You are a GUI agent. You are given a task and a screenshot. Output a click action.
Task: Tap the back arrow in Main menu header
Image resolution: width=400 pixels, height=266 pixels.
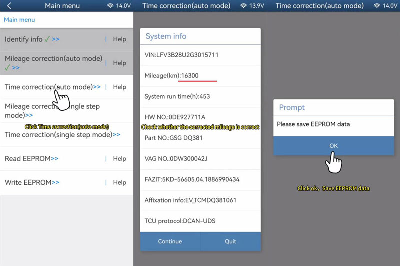click(9, 6)
